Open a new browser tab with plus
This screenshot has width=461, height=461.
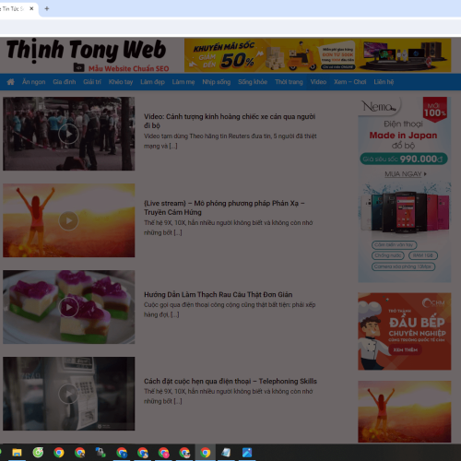click(x=47, y=8)
